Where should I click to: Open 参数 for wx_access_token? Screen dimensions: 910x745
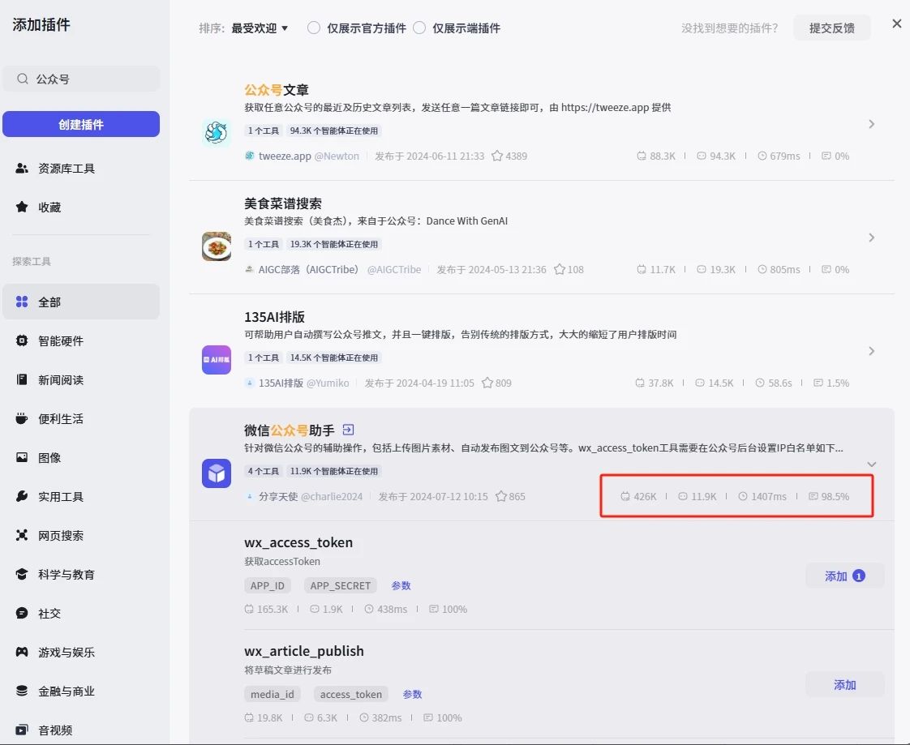click(x=401, y=585)
